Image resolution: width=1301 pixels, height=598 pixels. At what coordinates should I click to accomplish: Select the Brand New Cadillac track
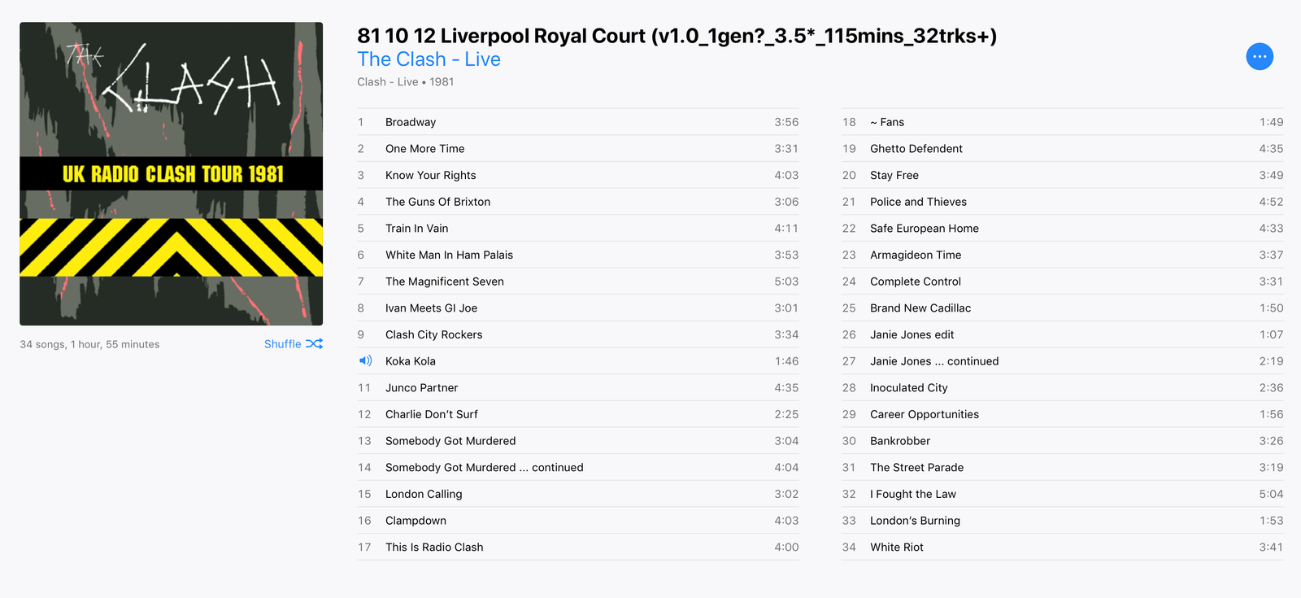(x=920, y=308)
